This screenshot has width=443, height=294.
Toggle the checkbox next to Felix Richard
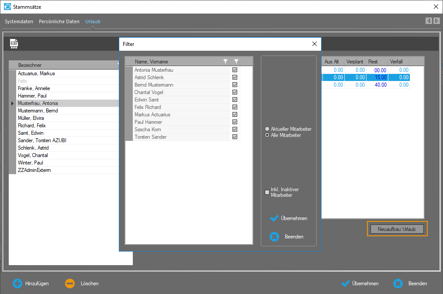[235, 107]
